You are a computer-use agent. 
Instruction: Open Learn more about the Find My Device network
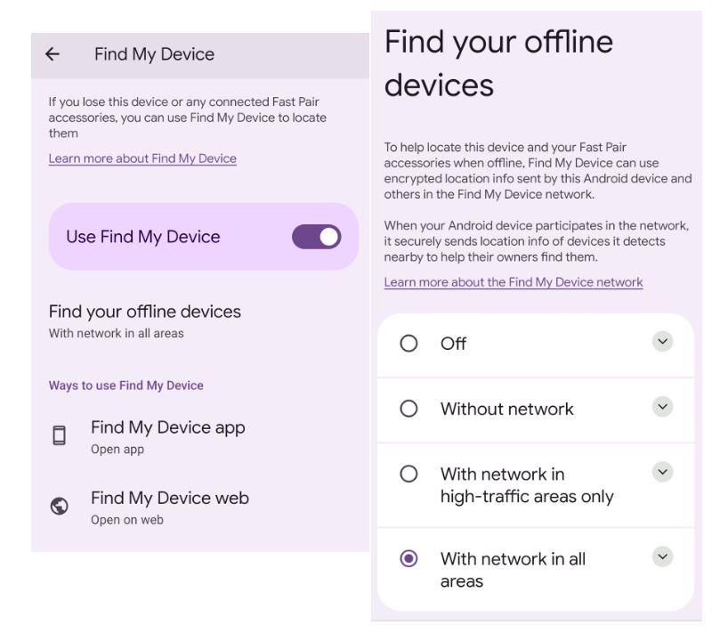pos(514,282)
